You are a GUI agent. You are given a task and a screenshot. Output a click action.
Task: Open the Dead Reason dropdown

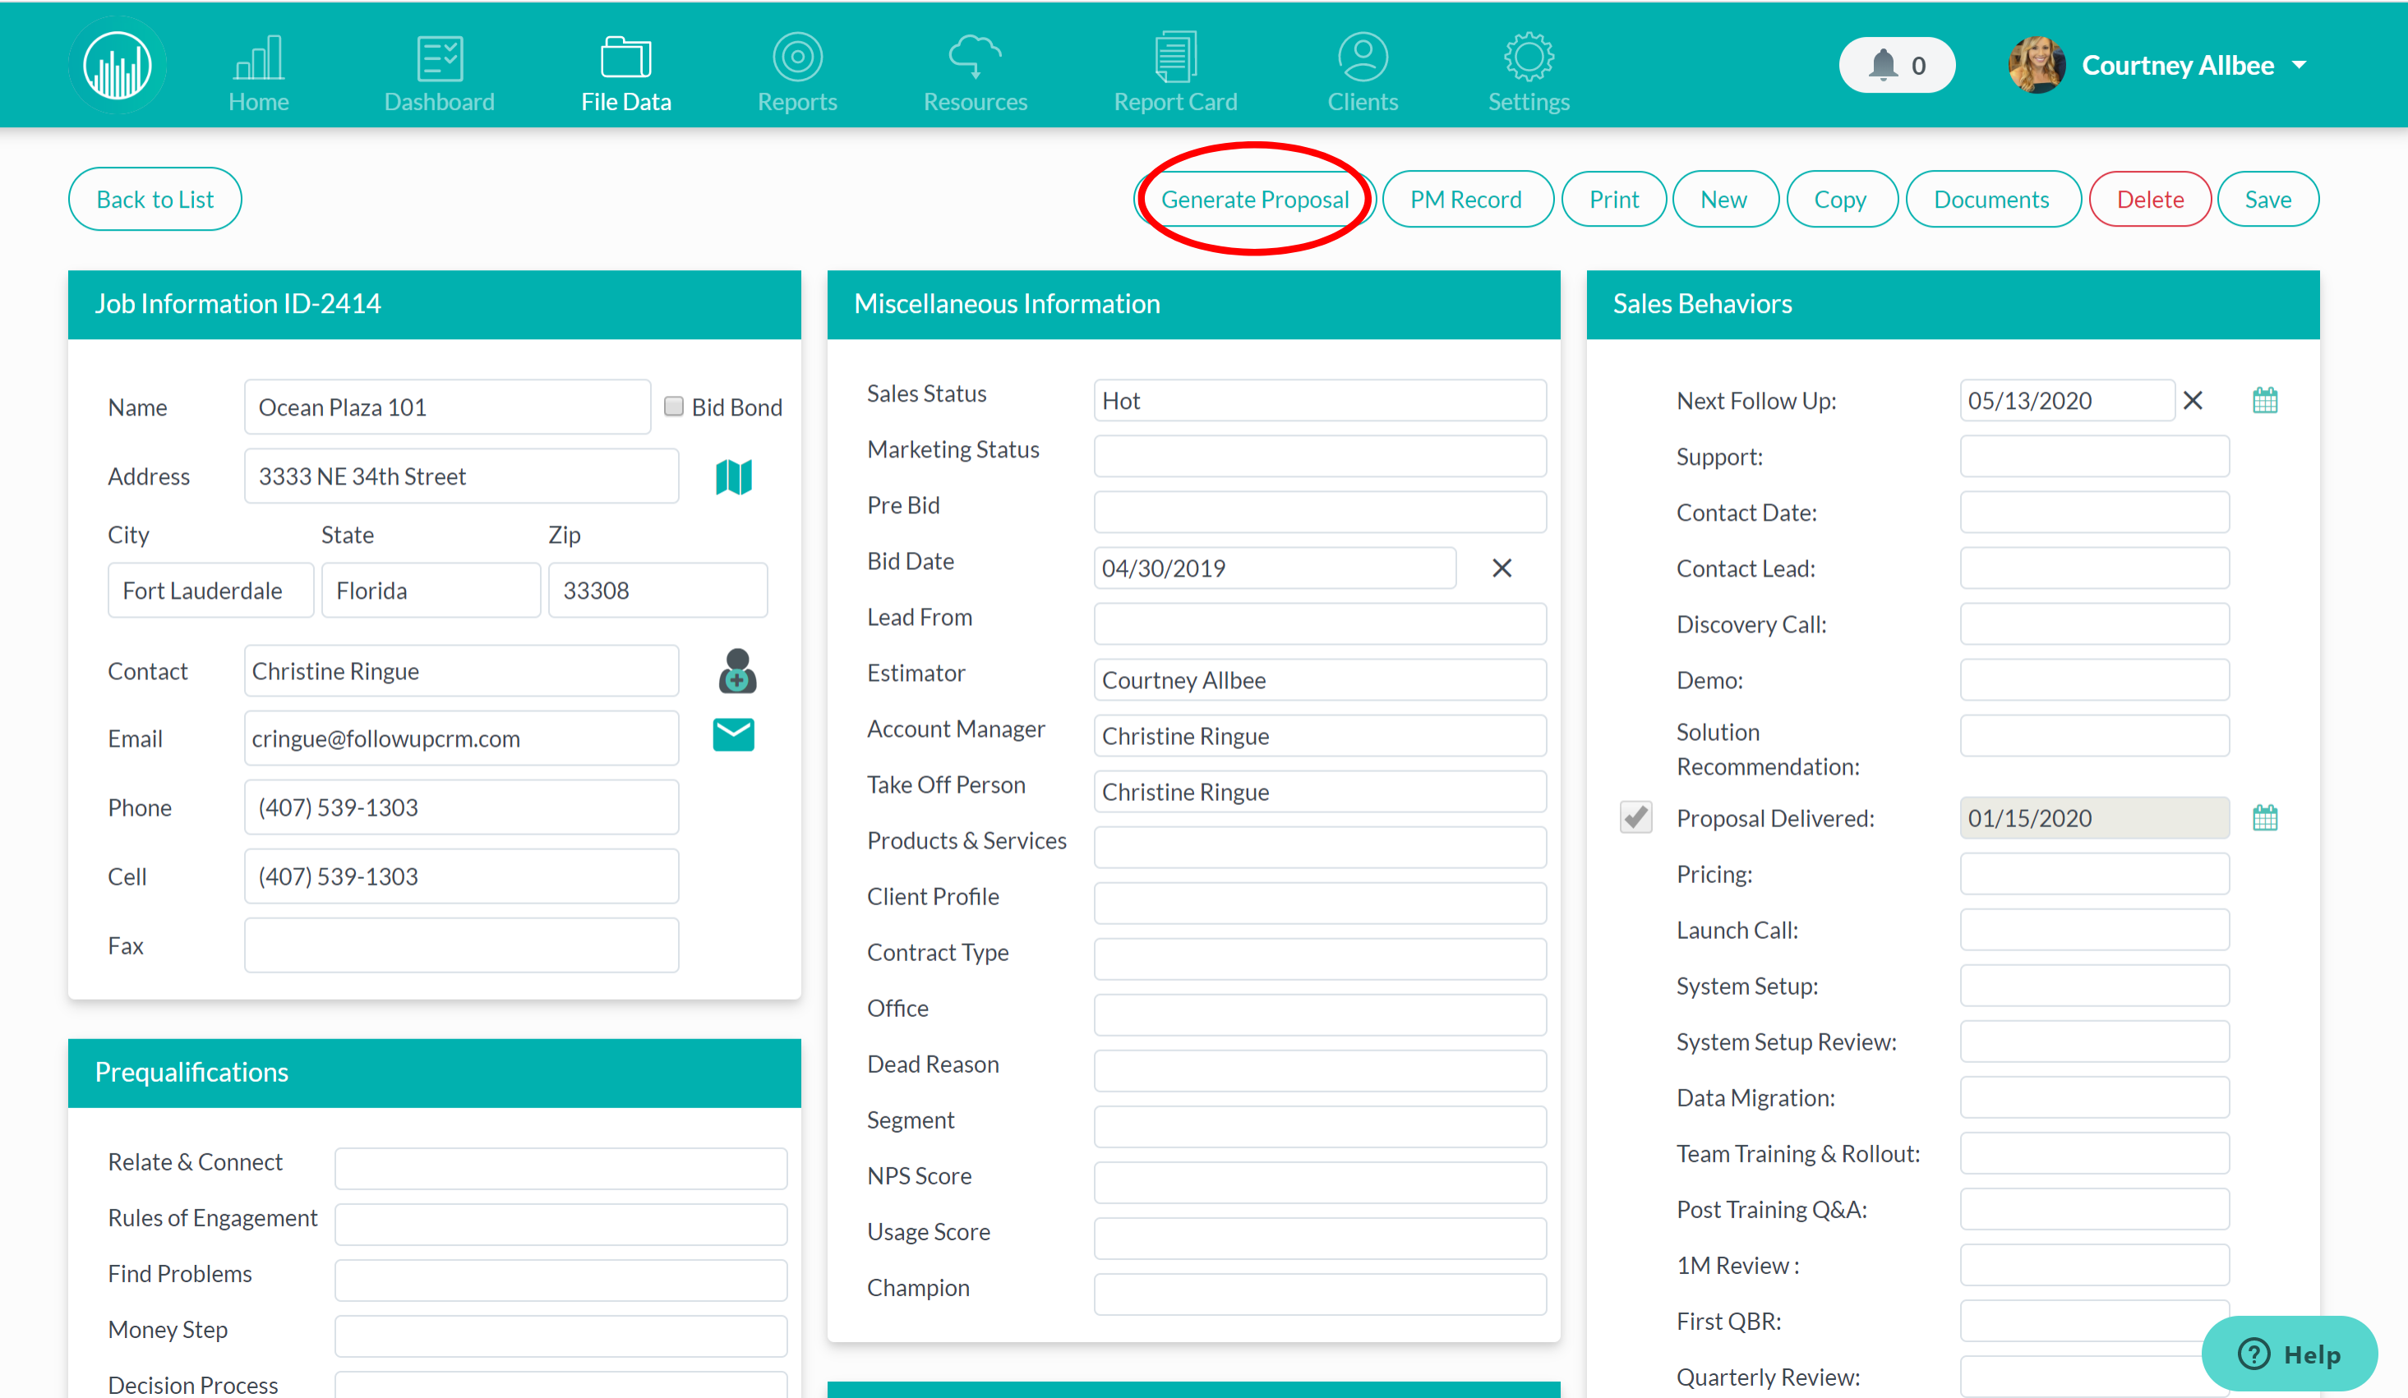1320,1070
